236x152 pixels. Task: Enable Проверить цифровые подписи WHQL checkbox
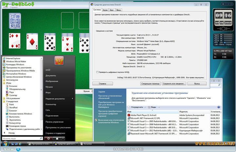[97, 72]
